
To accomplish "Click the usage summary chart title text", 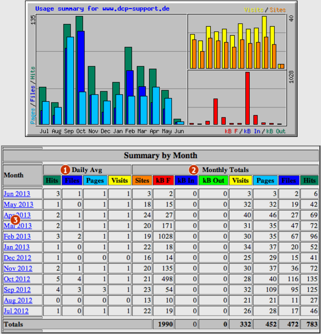I will tap(102, 9).
